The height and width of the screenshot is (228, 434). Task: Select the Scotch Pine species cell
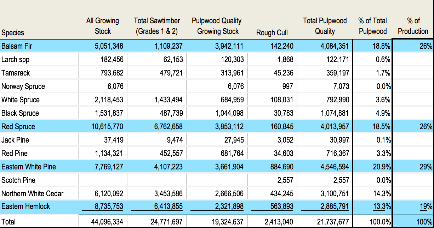click(x=18, y=180)
